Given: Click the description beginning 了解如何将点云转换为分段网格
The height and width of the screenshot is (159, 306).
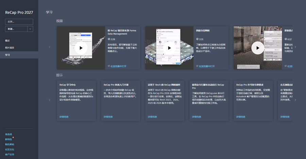Looking at the screenshot, I should (211, 48).
